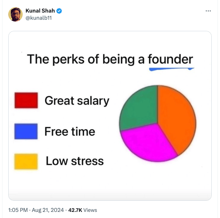Click the word founder in title
This screenshot has width=220, height=218.
coord(170,59)
